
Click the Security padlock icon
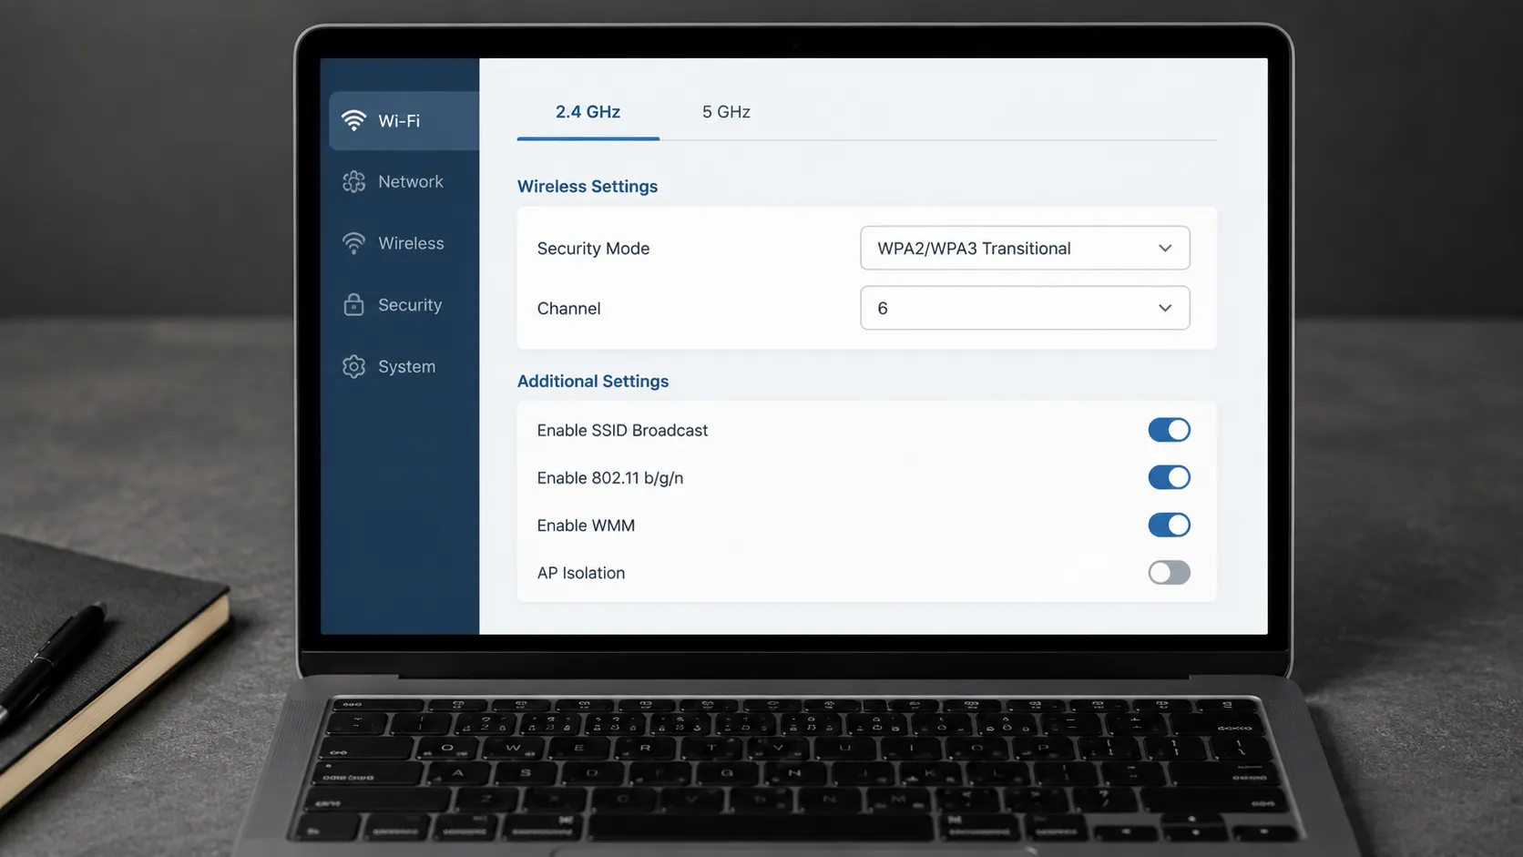353,304
